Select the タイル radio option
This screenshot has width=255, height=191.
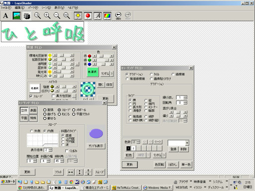coord(151,74)
